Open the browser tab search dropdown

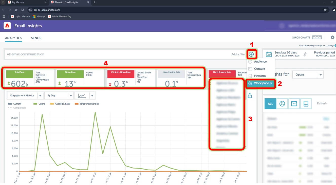pyautogui.click(x=3, y=2)
